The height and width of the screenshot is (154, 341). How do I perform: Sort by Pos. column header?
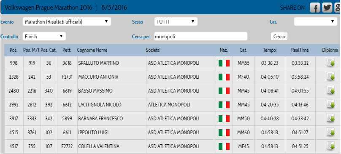(14, 50)
